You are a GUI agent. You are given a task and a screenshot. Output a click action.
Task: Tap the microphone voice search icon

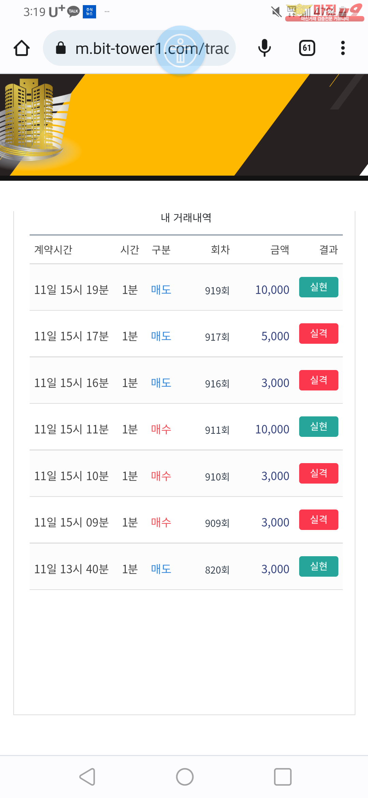click(264, 48)
